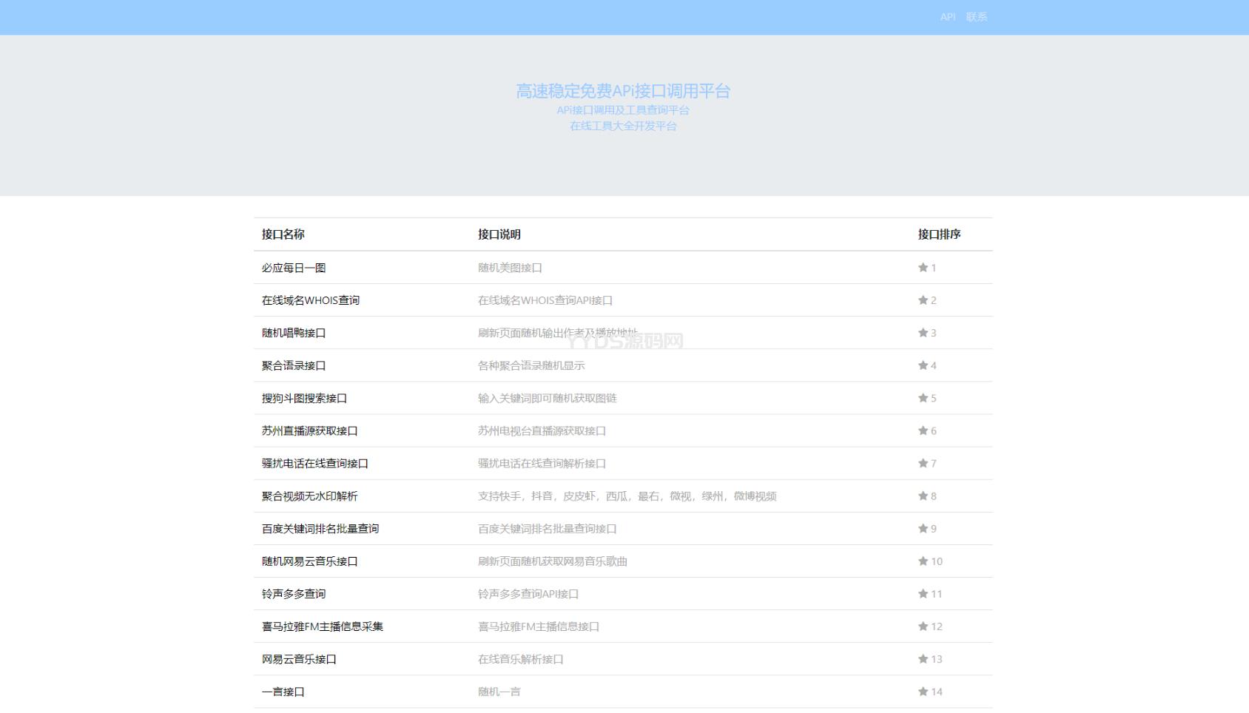The height and width of the screenshot is (713, 1249).
Task: Click the 接口排序 column header
Action: click(x=939, y=234)
